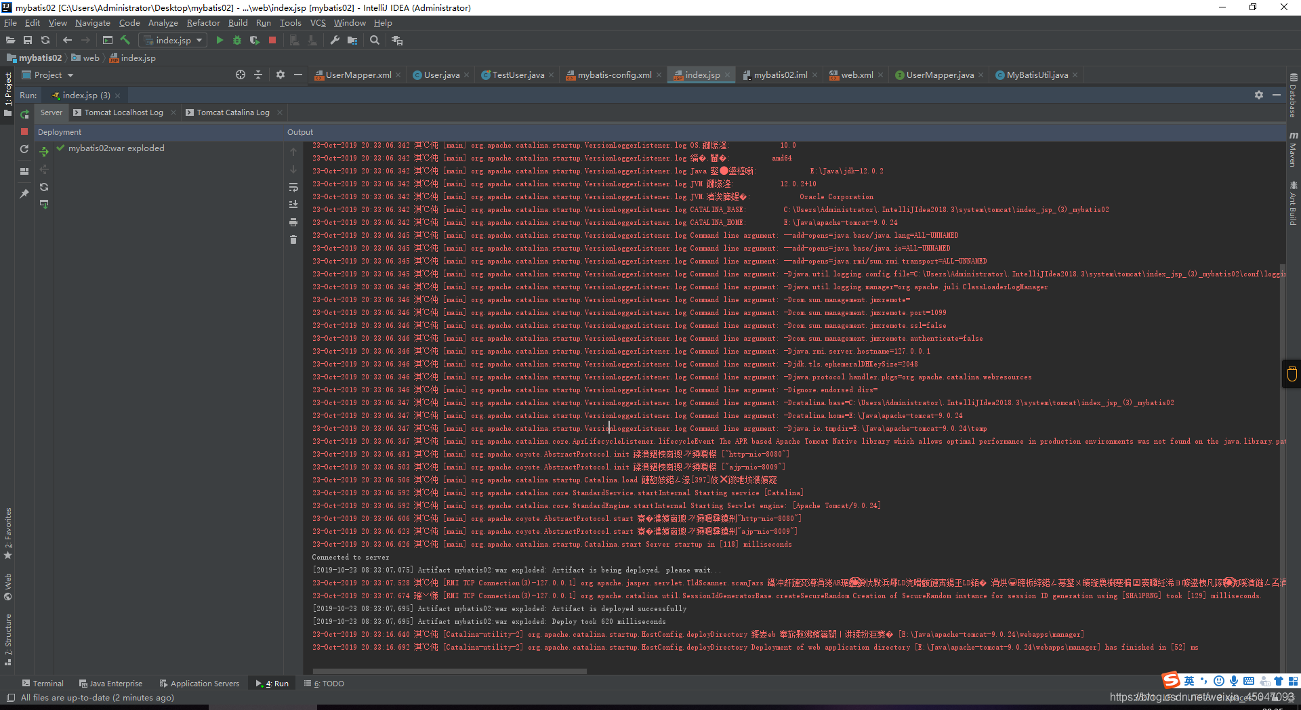The image size is (1301, 710).
Task: Open the Java Enterprise tool window button
Action: pos(111,684)
